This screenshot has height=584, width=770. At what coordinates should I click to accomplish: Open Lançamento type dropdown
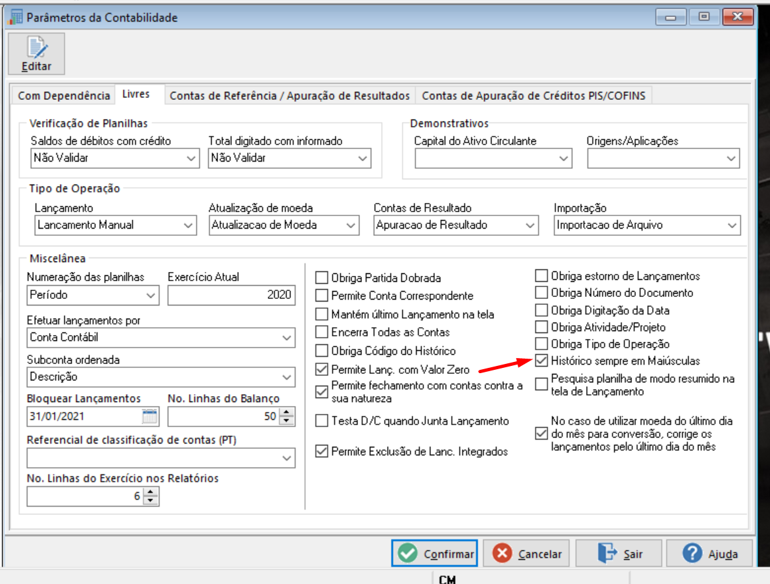116,225
